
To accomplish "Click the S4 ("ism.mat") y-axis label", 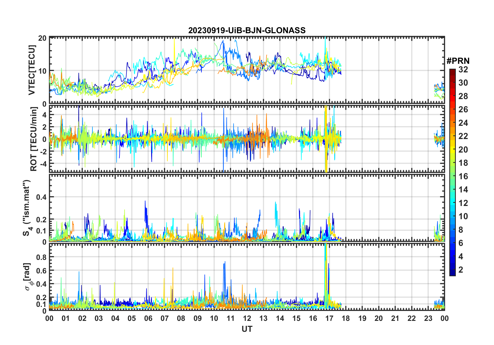I will point(27,208).
